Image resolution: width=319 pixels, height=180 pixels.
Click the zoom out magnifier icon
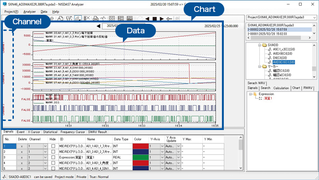(52, 19)
